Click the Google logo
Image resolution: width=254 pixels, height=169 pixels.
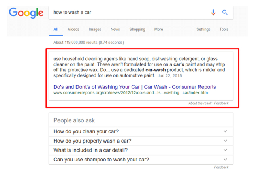(x=26, y=13)
